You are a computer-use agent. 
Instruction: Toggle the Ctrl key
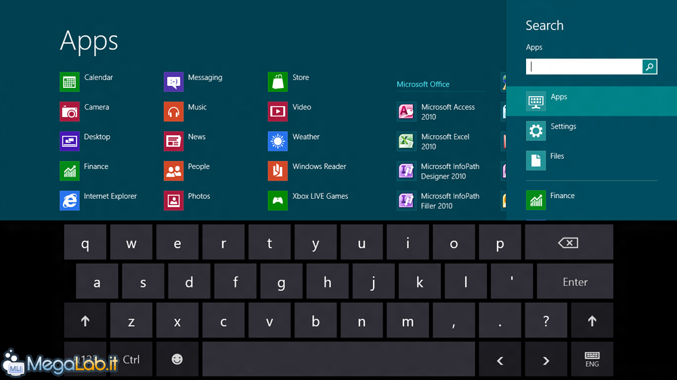pos(131,359)
